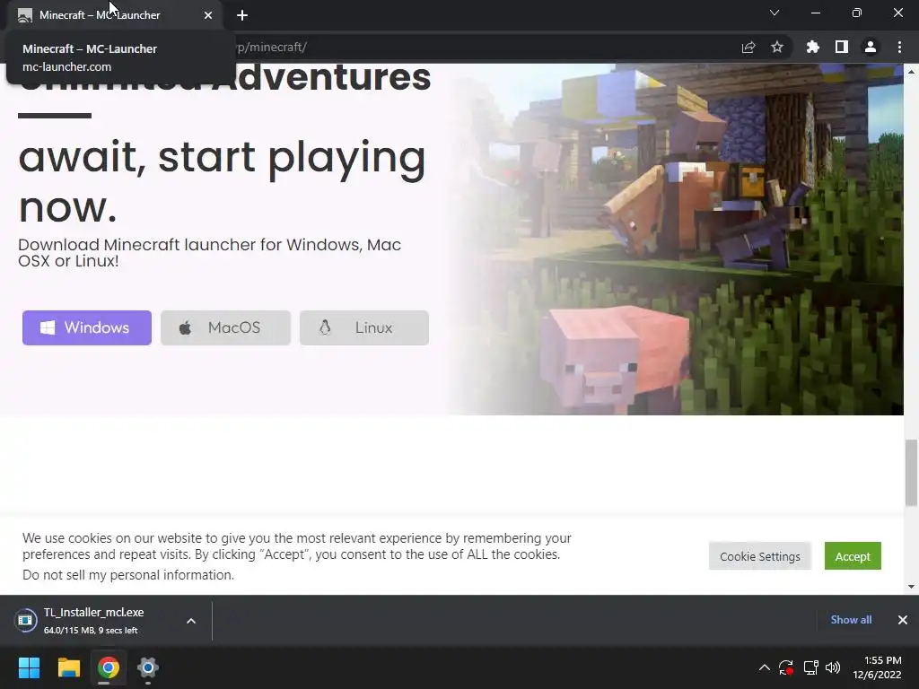Bookmark this page with the star

click(x=777, y=47)
